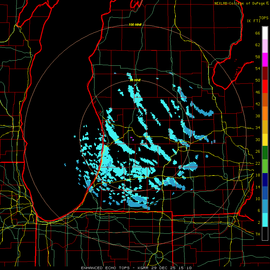
Task: Click the magenta legend swatch
Action: coord(265,60)
